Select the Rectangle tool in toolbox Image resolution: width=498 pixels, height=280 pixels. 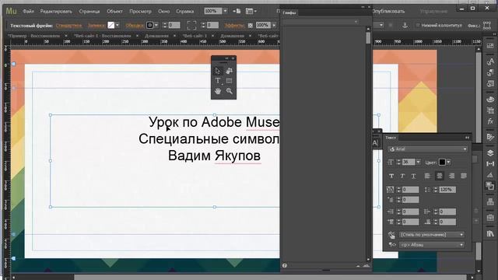pyautogui.click(x=230, y=81)
